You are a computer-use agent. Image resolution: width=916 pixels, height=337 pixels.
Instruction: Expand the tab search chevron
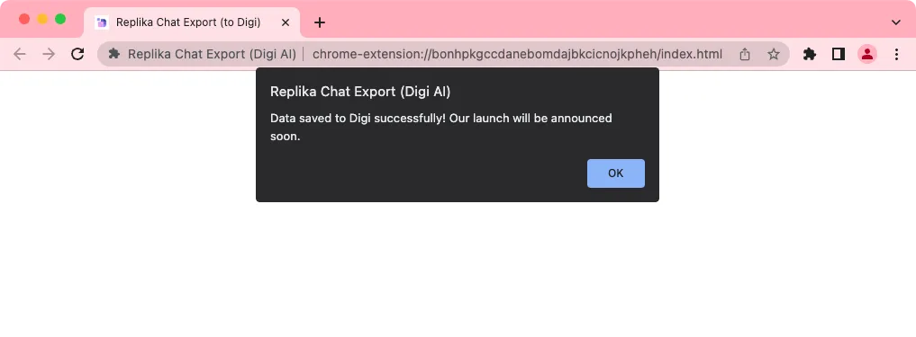tap(895, 22)
